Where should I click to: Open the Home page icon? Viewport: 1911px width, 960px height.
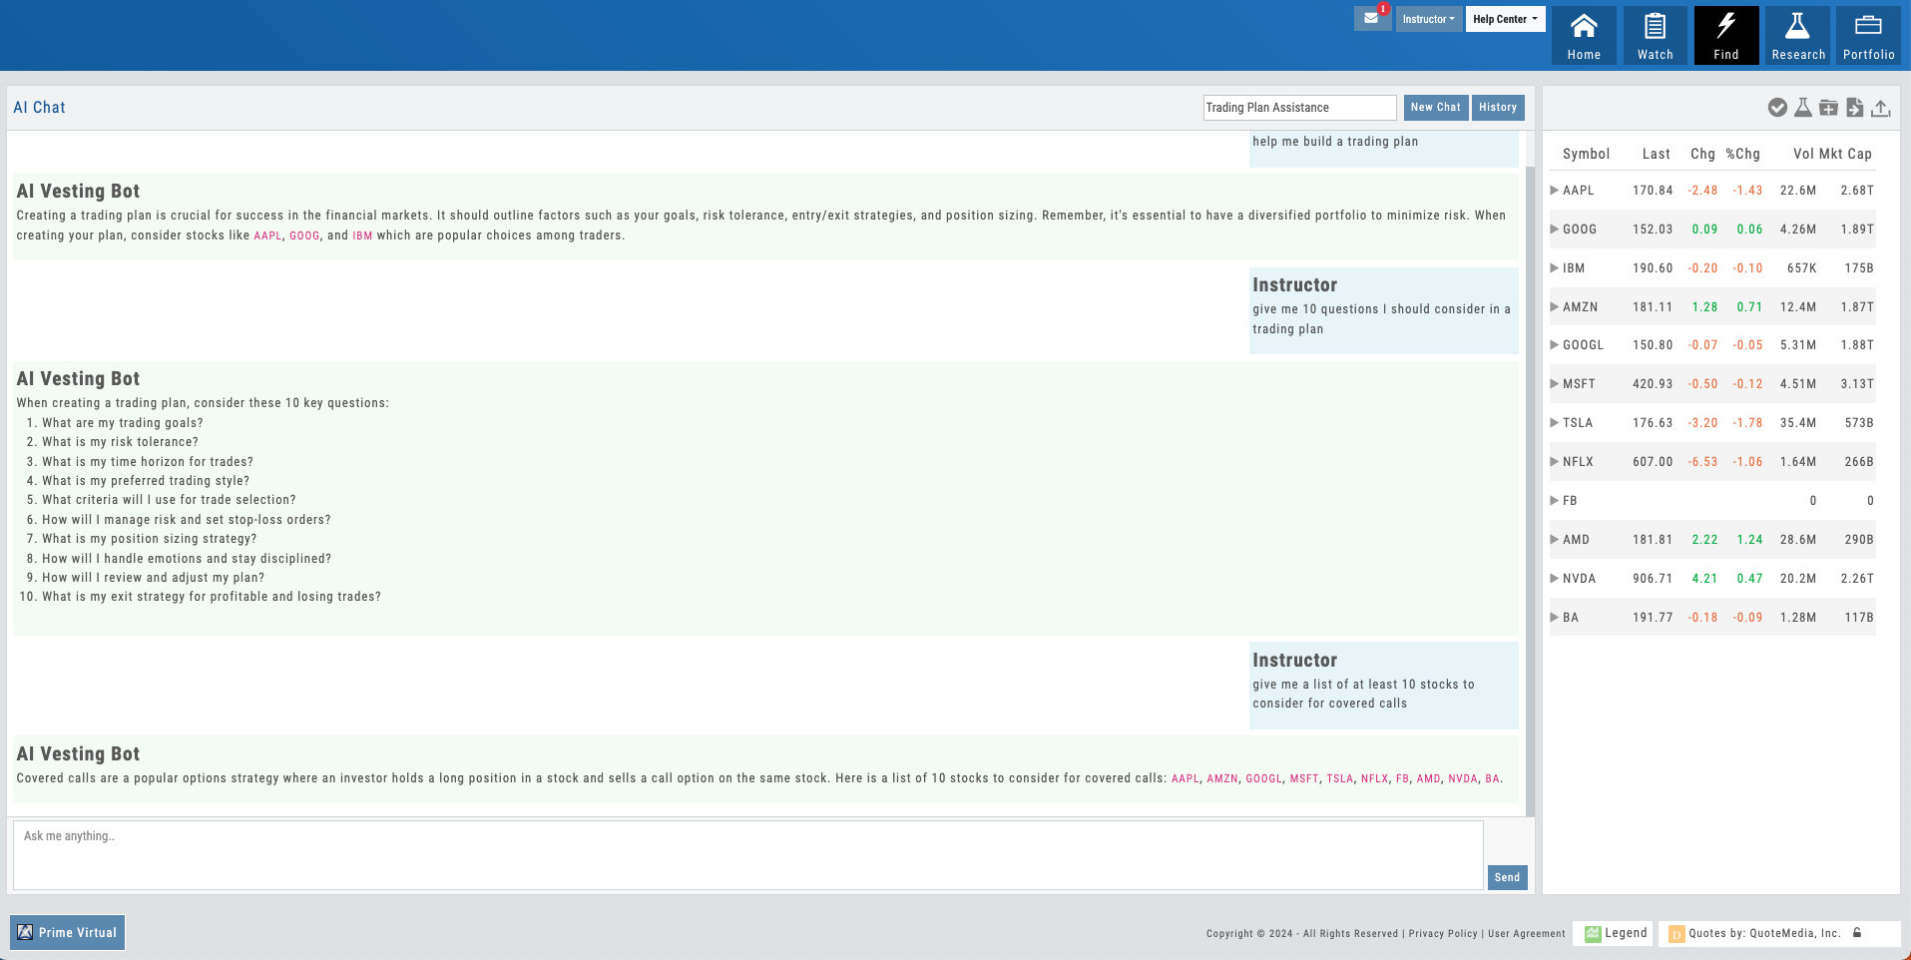(1584, 35)
